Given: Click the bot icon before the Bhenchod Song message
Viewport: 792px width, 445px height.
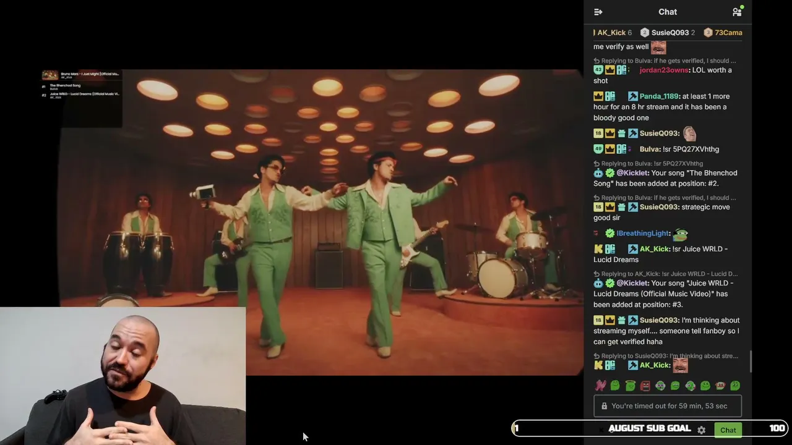Looking at the screenshot, I should coord(598,173).
